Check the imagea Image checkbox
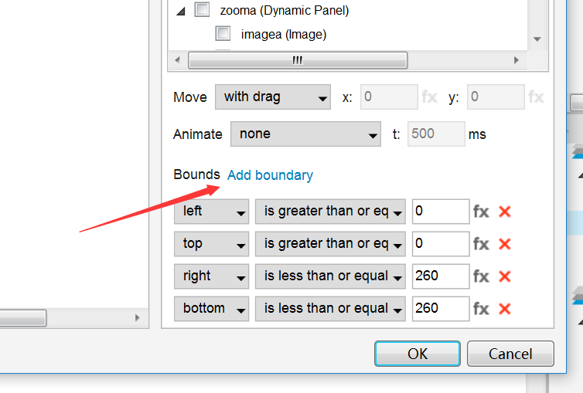Screen dimensions: 583x393 coord(223,34)
